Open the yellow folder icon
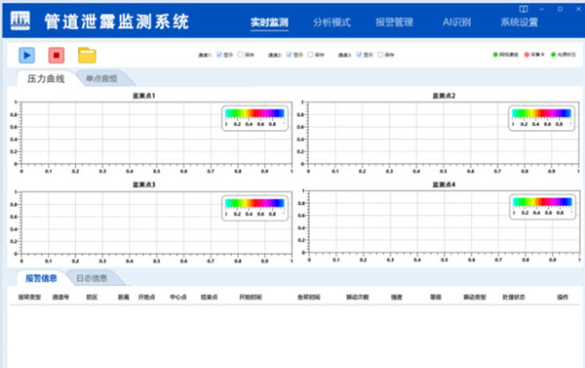Screen dimensions: 585x368 point(87,56)
